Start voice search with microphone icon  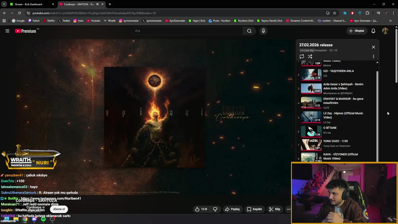coord(263,31)
